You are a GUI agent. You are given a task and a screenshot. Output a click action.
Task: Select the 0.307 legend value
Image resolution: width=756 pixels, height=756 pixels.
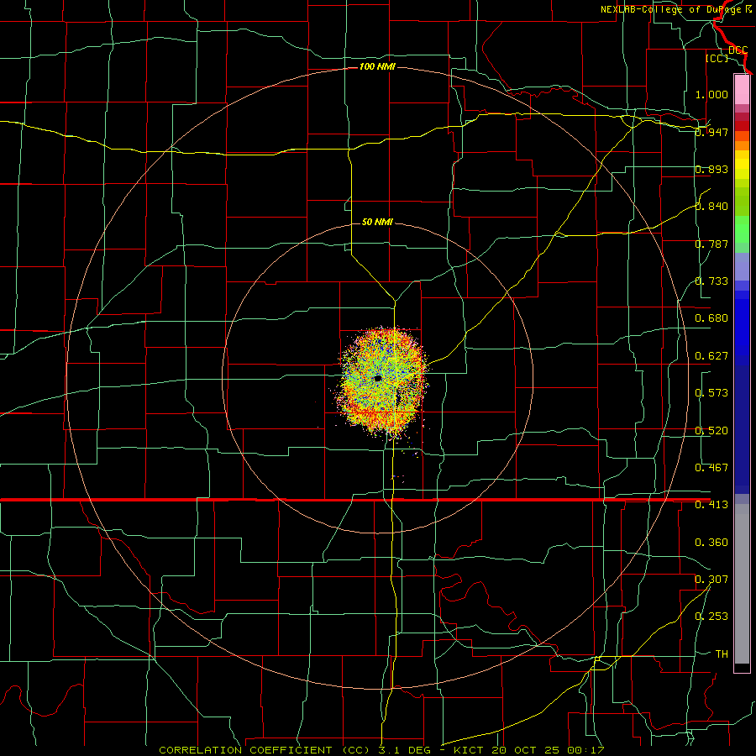tap(711, 579)
